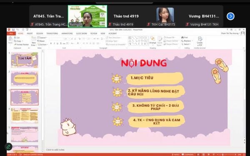
Task: Switch to the INSERT ribbon tab
Action: [x=30, y=33]
